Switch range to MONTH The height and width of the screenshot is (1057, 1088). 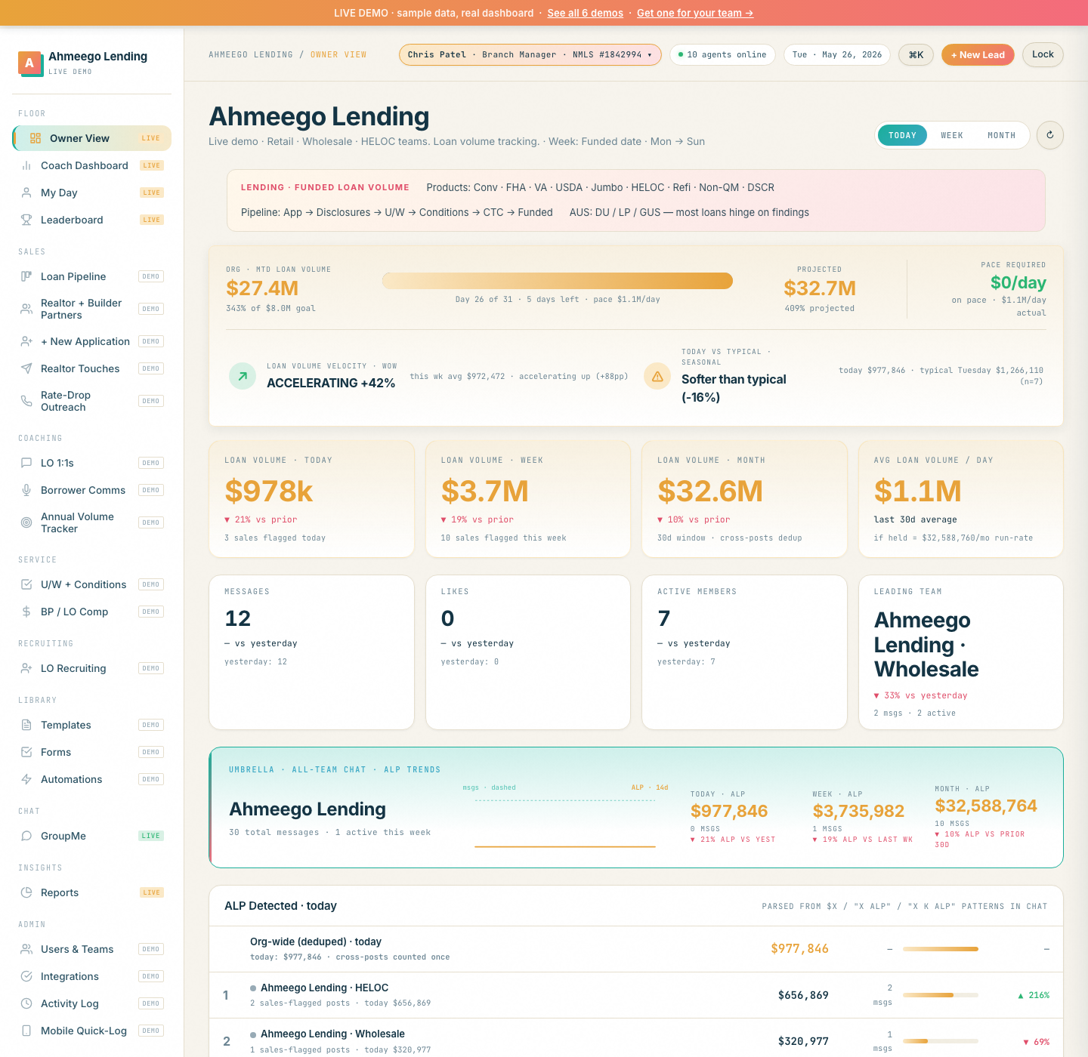[1001, 135]
